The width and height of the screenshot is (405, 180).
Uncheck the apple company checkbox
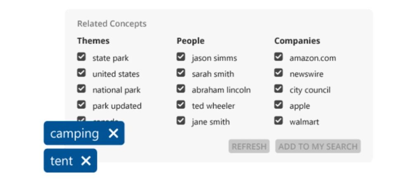point(279,105)
